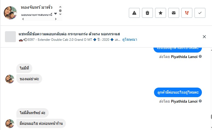Click the envelope mark-unread icon
This screenshot has width=212, height=130.
coord(174,13)
